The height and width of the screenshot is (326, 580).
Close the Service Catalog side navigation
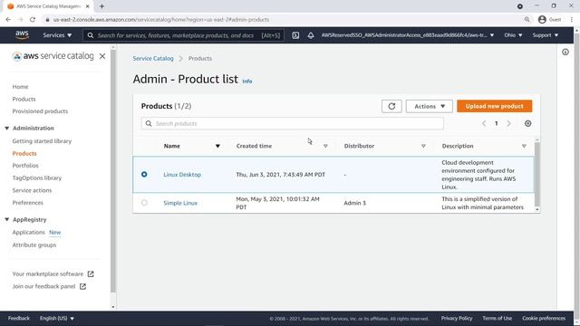click(x=102, y=56)
